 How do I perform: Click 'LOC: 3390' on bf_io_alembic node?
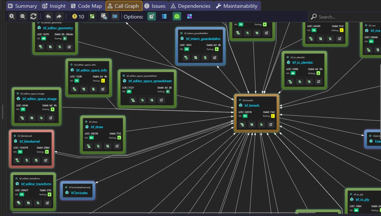point(293,69)
